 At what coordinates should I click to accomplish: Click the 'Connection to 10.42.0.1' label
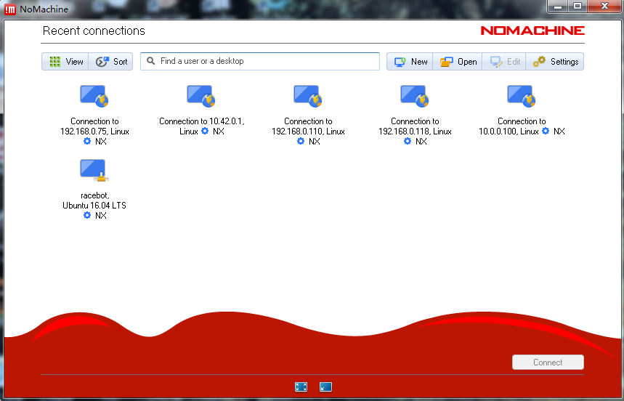tap(202, 121)
